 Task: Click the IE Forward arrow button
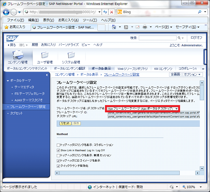(14, 12)
